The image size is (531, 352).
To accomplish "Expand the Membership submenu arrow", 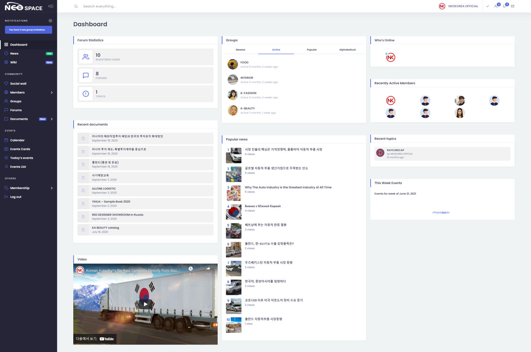I will pyautogui.click(x=52, y=188).
